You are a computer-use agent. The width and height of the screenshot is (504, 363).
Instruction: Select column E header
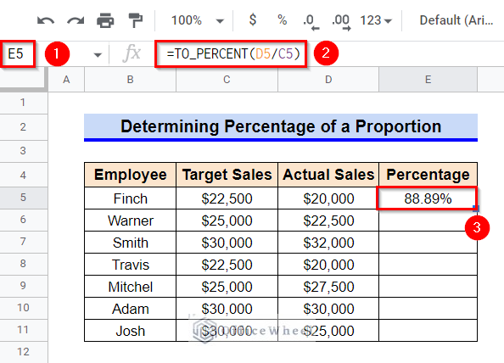(428, 80)
